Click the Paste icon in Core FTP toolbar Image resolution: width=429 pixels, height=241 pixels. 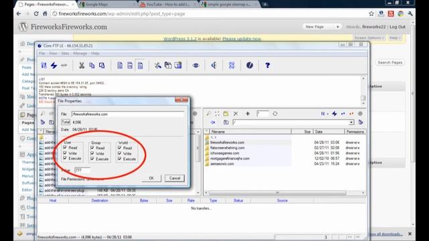tap(102, 66)
